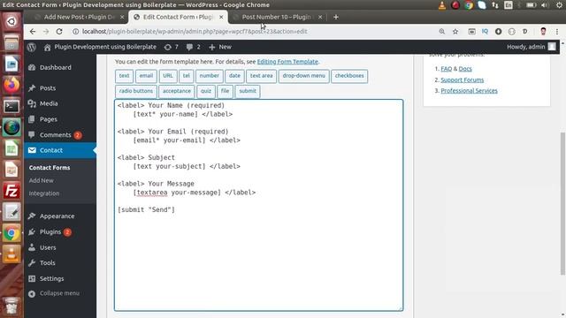This screenshot has height=318, width=566.
Task: Open the Docs link
Action: pos(465,69)
